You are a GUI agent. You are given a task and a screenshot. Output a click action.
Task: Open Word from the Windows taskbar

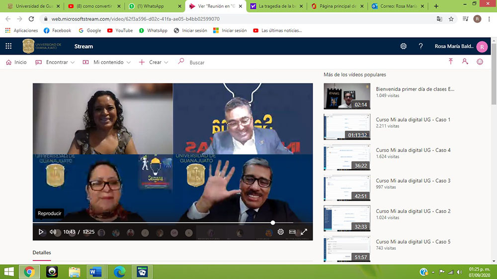pyautogui.click(x=95, y=272)
